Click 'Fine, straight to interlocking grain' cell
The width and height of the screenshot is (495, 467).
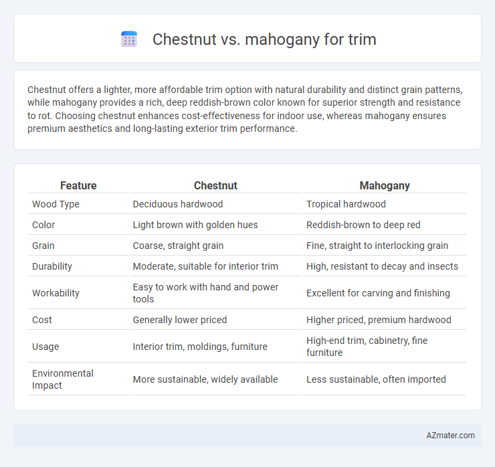coord(377,246)
